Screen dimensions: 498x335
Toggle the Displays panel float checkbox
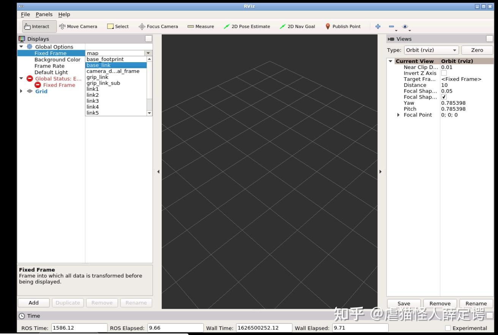pyautogui.click(x=148, y=39)
